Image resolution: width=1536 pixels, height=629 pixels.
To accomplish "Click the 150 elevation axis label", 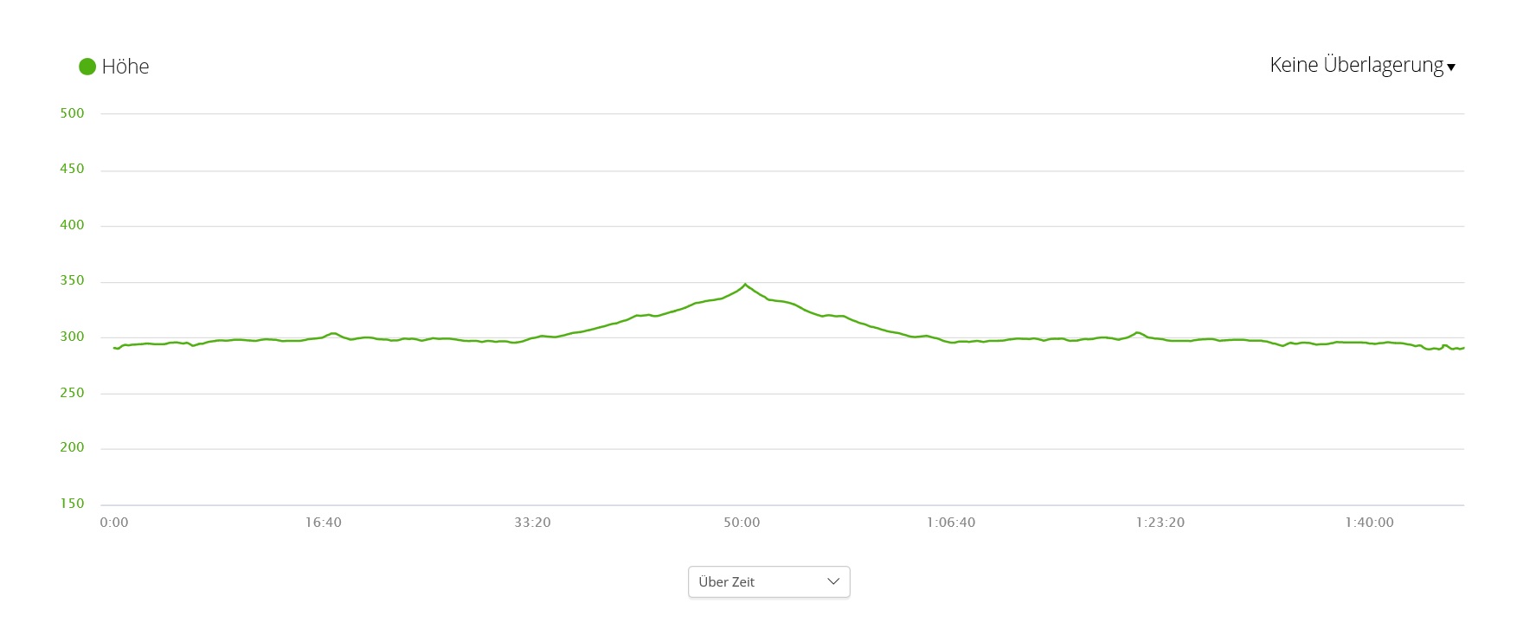I will pyautogui.click(x=72, y=504).
